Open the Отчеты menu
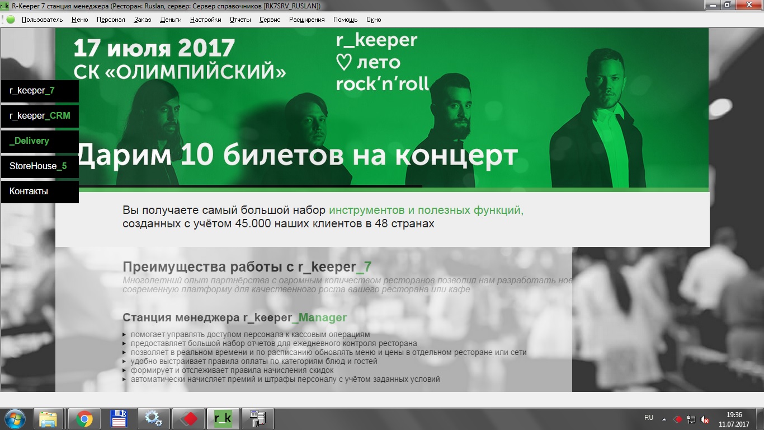The height and width of the screenshot is (430, 764). (240, 20)
